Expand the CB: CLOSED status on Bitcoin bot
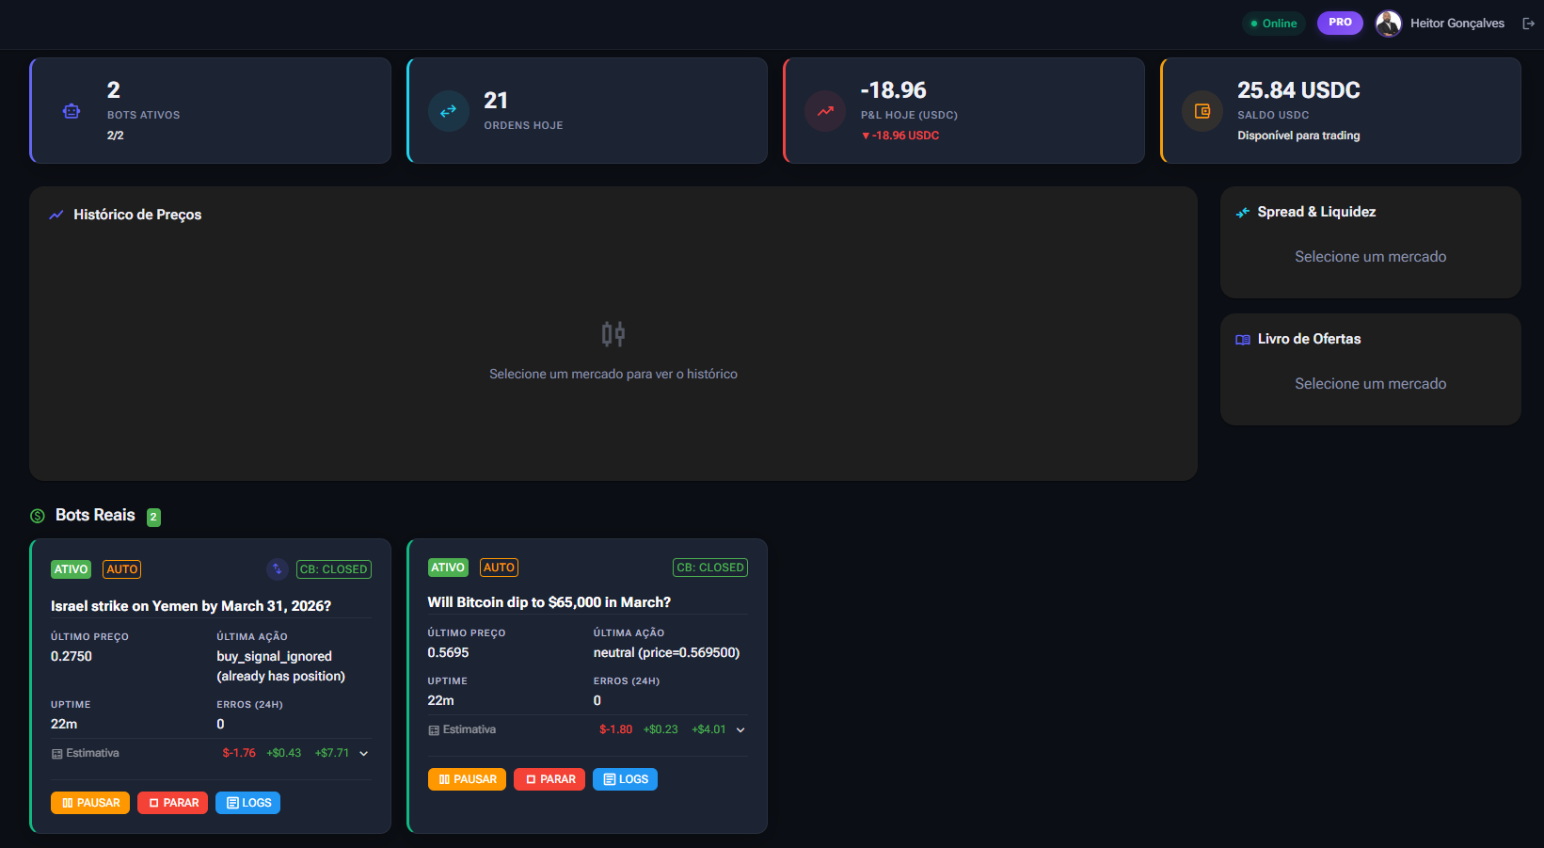Screen dimensions: 1544x848 710,567
